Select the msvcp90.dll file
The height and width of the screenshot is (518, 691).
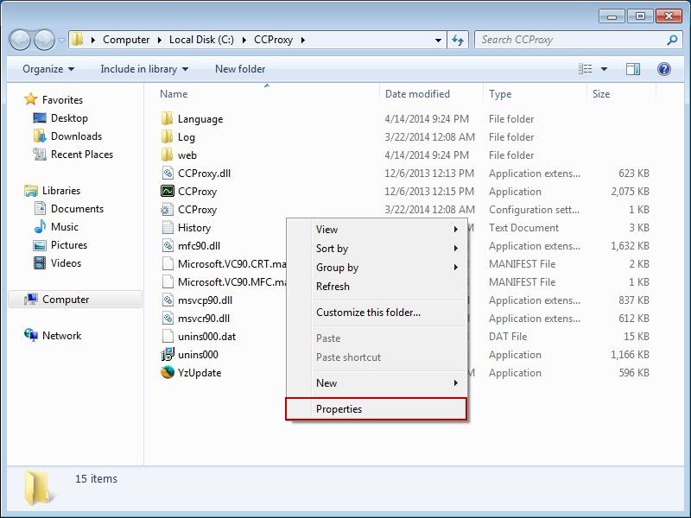(205, 300)
